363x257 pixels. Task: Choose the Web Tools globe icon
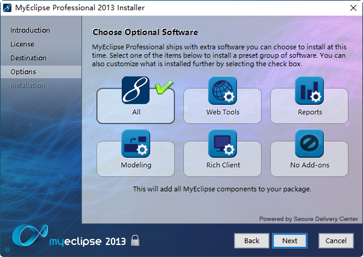[x=223, y=91]
